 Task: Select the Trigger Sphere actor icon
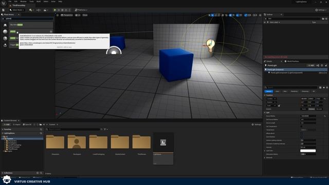5,45
